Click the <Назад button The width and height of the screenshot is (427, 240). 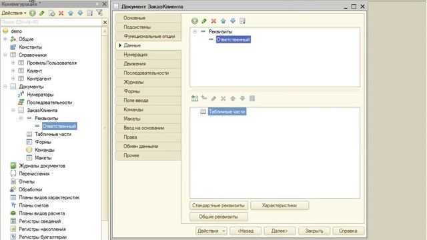point(246,231)
